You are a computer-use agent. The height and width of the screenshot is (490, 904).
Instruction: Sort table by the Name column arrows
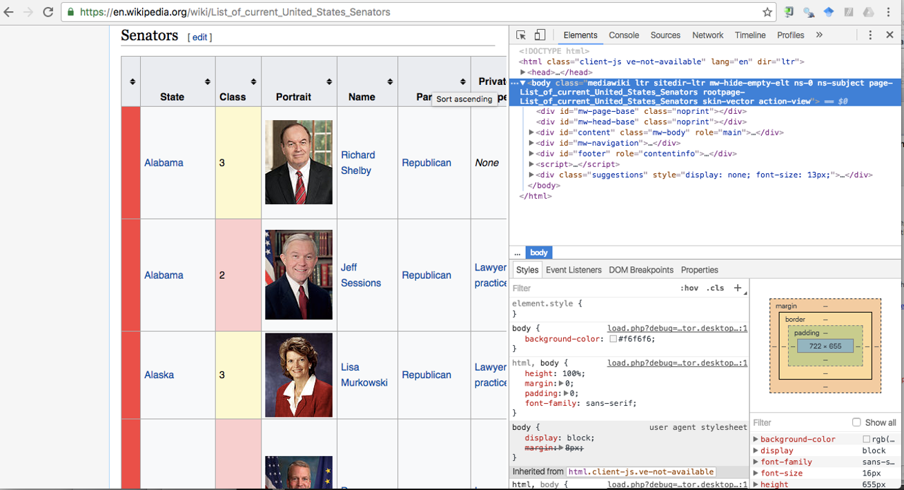390,81
